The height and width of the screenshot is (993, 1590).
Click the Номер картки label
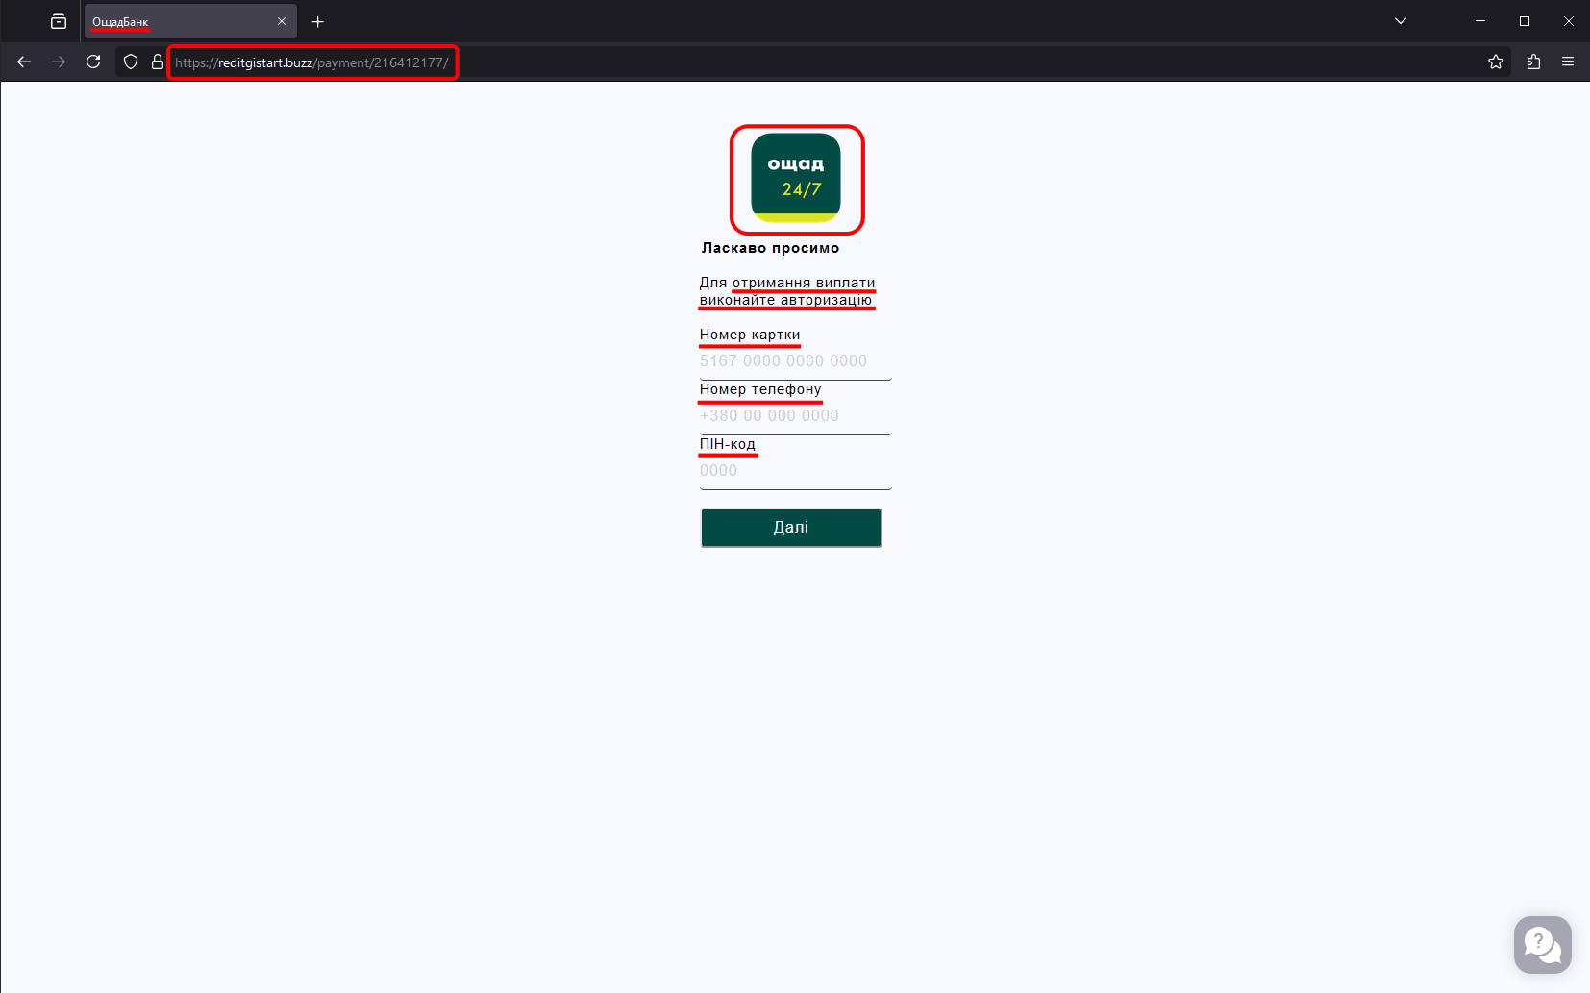coord(750,335)
